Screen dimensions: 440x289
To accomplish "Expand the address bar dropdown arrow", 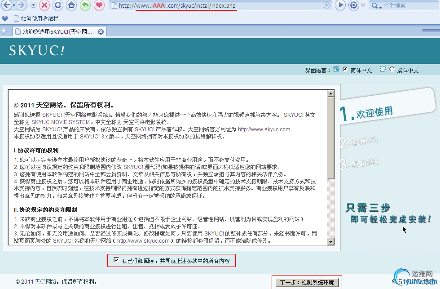I will (327, 5).
